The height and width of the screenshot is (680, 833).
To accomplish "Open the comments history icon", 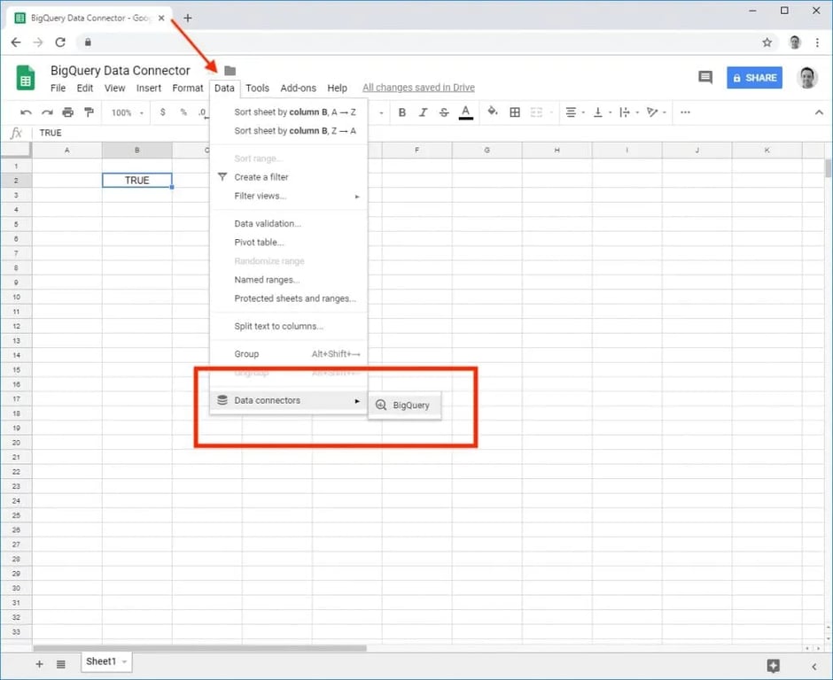I will tap(705, 78).
